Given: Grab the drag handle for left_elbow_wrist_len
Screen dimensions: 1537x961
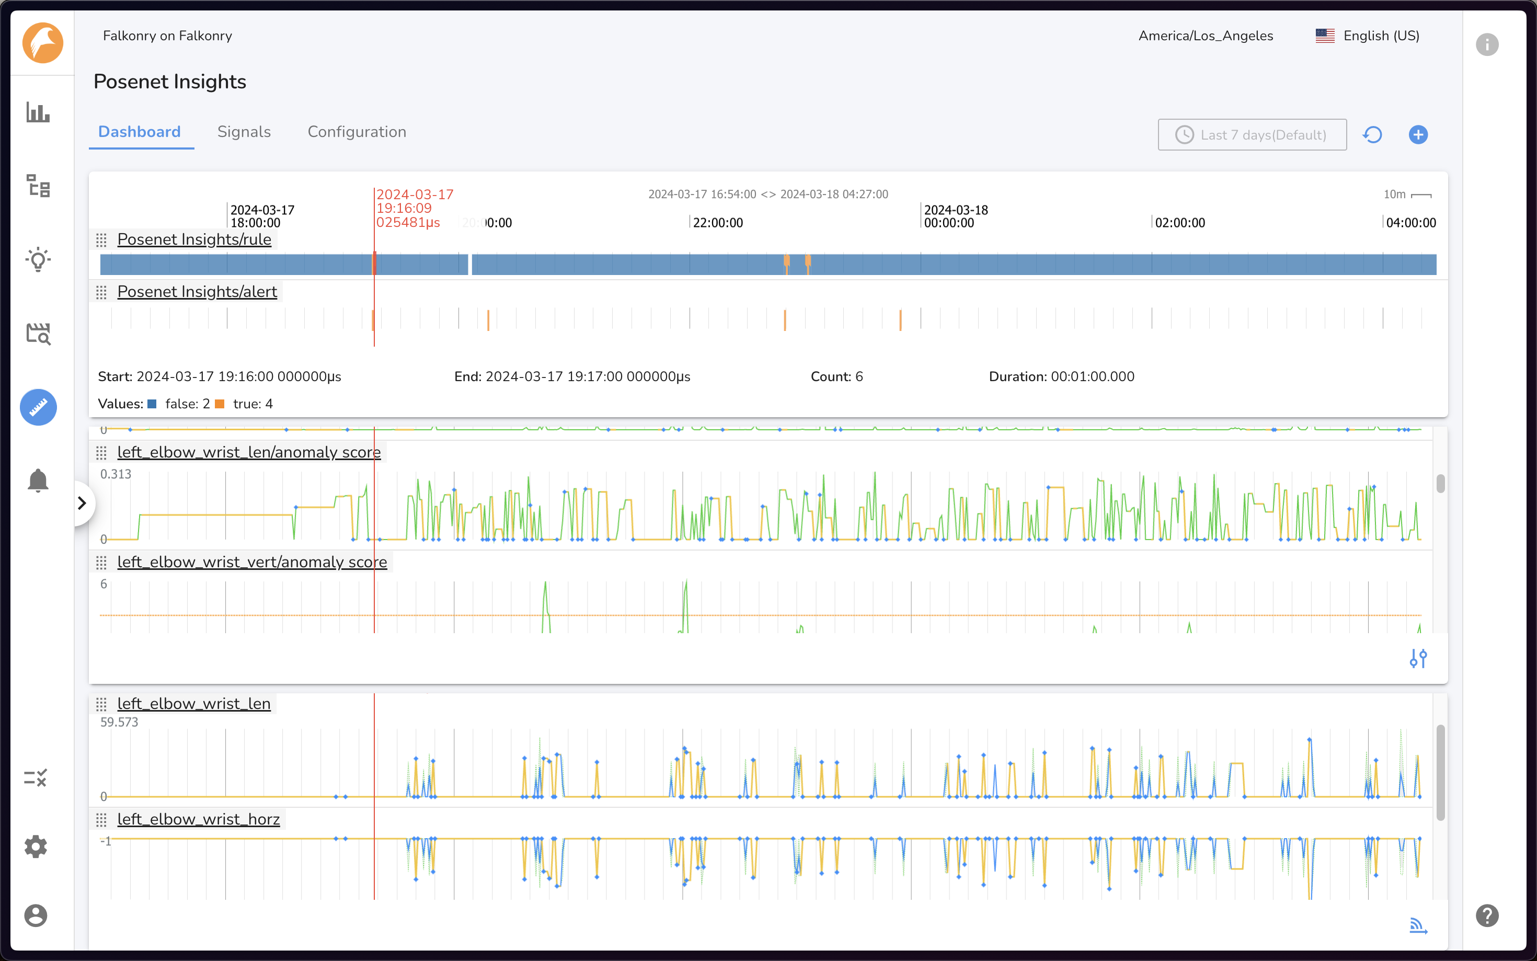Looking at the screenshot, I should point(101,704).
